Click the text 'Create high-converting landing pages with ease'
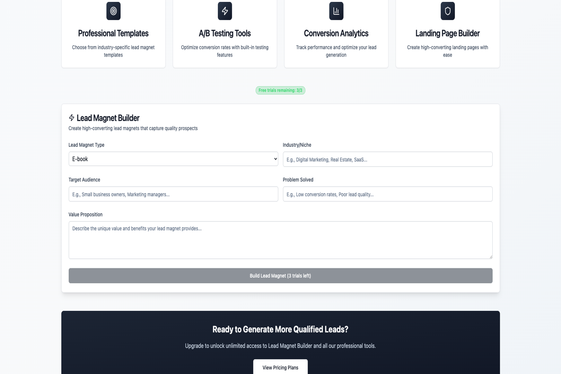 (448, 51)
